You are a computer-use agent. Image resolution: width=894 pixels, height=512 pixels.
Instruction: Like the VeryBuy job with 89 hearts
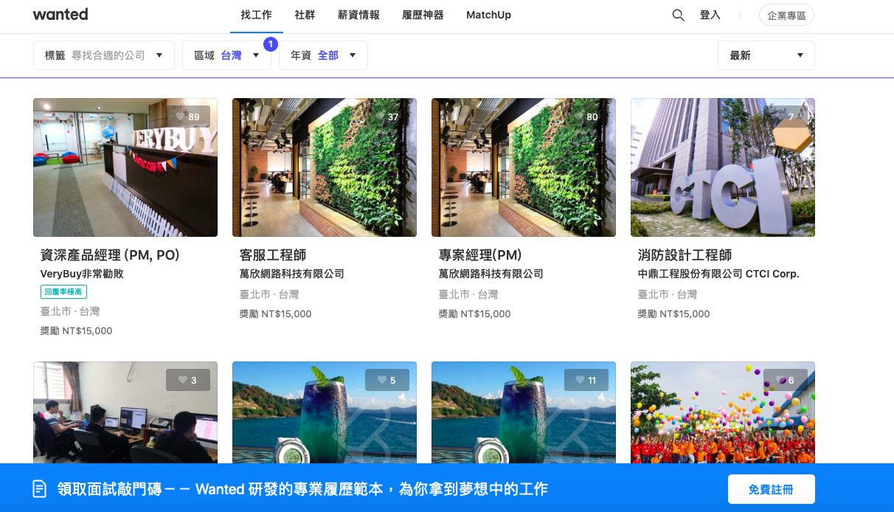pos(188,117)
